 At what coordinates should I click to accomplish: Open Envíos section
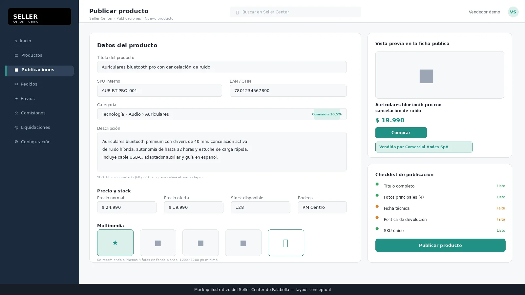(x=39, y=99)
